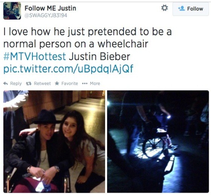Image resolution: width=211 pixels, height=195 pixels.
Task: Follow the SWAGGYJB3194 account
Action: tap(191, 9)
